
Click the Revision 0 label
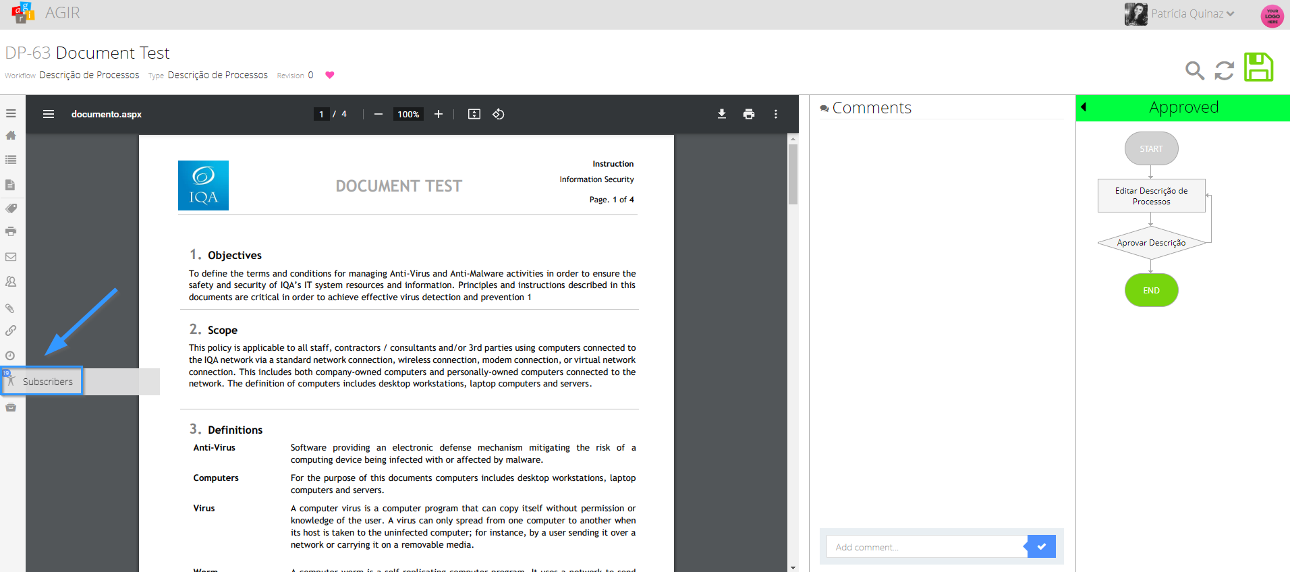[x=295, y=75]
